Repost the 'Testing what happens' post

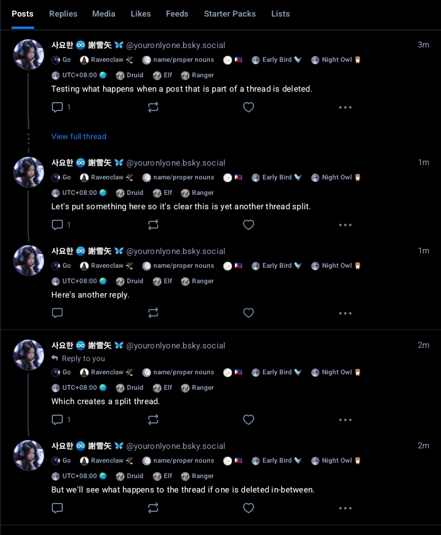[153, 107]
